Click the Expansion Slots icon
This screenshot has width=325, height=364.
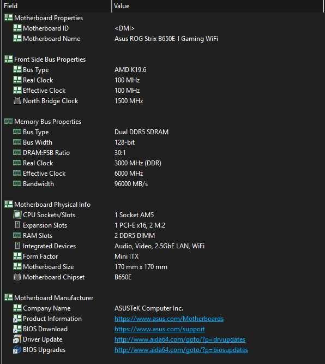(x=17, y=225)
